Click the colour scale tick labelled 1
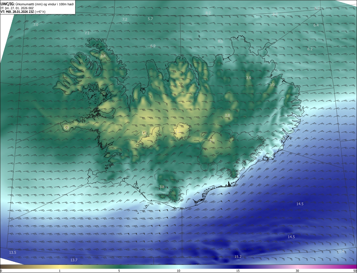The height and width of the screenshot is (273, 357). (60, 271)
